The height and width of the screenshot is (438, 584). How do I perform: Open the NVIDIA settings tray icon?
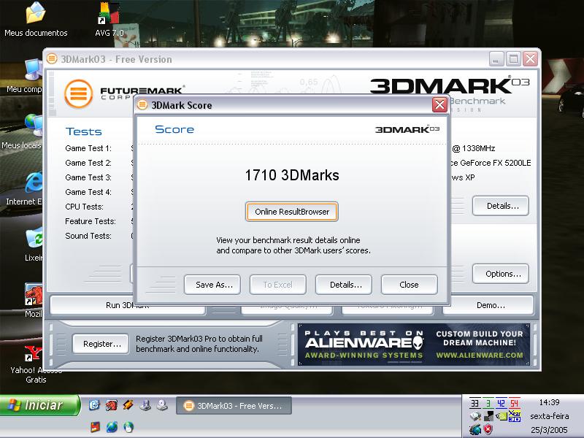pos(502,416)
